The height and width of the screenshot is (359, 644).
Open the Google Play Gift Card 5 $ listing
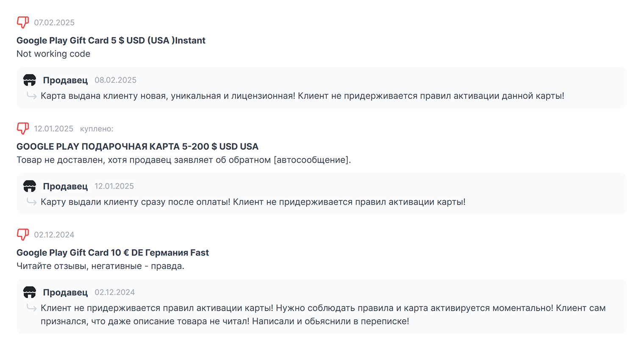111,40
